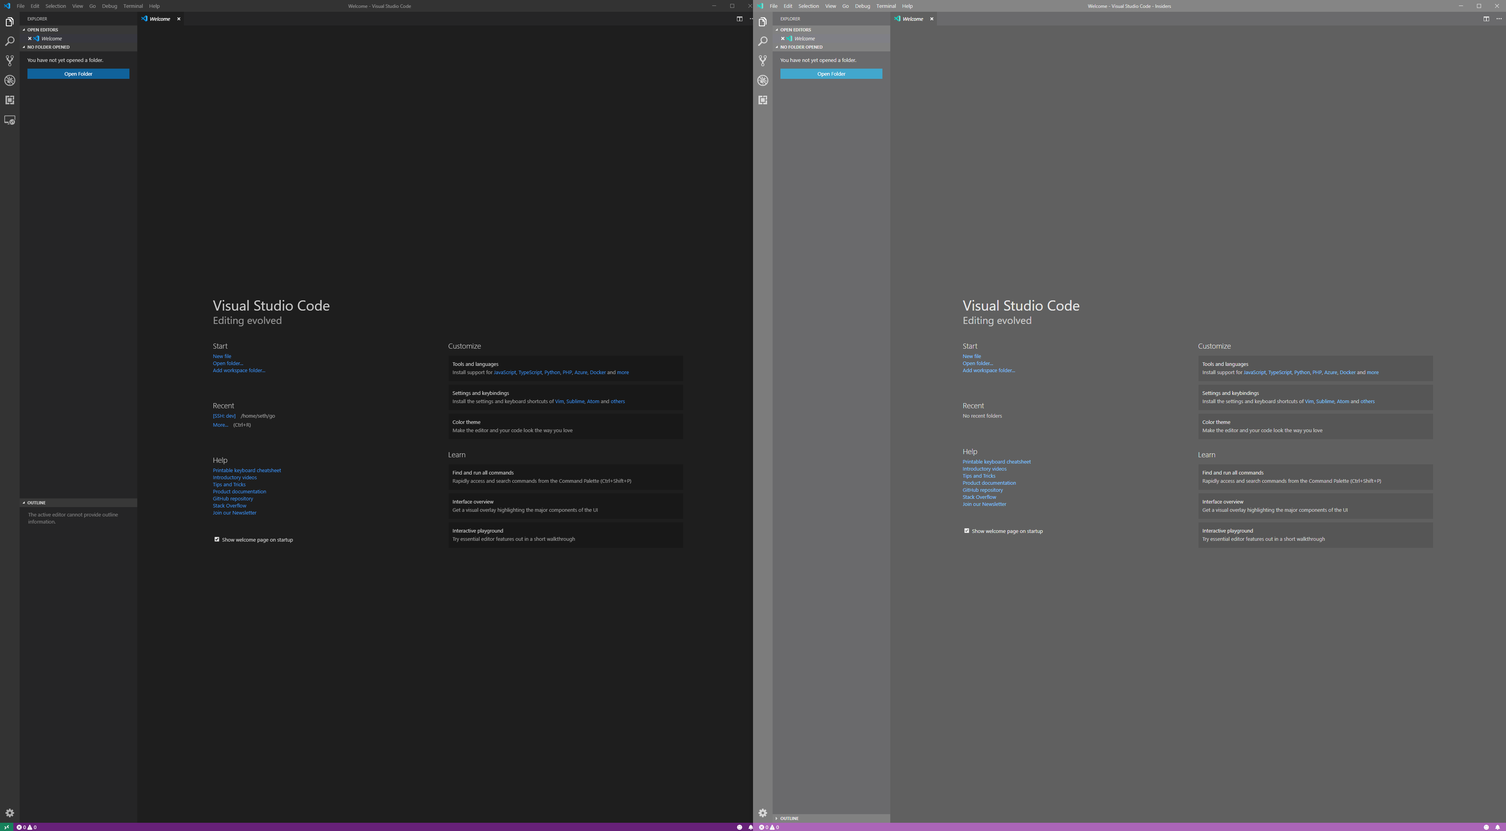Click Python link in left Tools and languages
1506x831 pixels.
click(552, 373)
